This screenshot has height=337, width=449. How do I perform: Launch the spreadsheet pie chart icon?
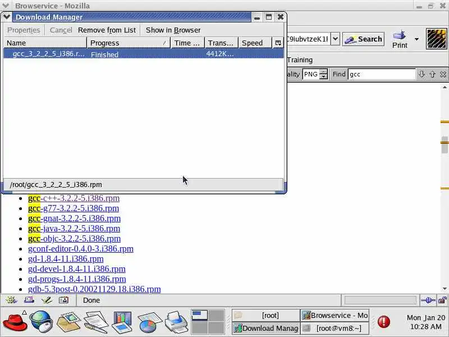(149, 322)
